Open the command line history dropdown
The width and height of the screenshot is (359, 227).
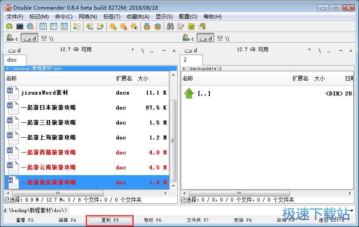pos(352,210)
